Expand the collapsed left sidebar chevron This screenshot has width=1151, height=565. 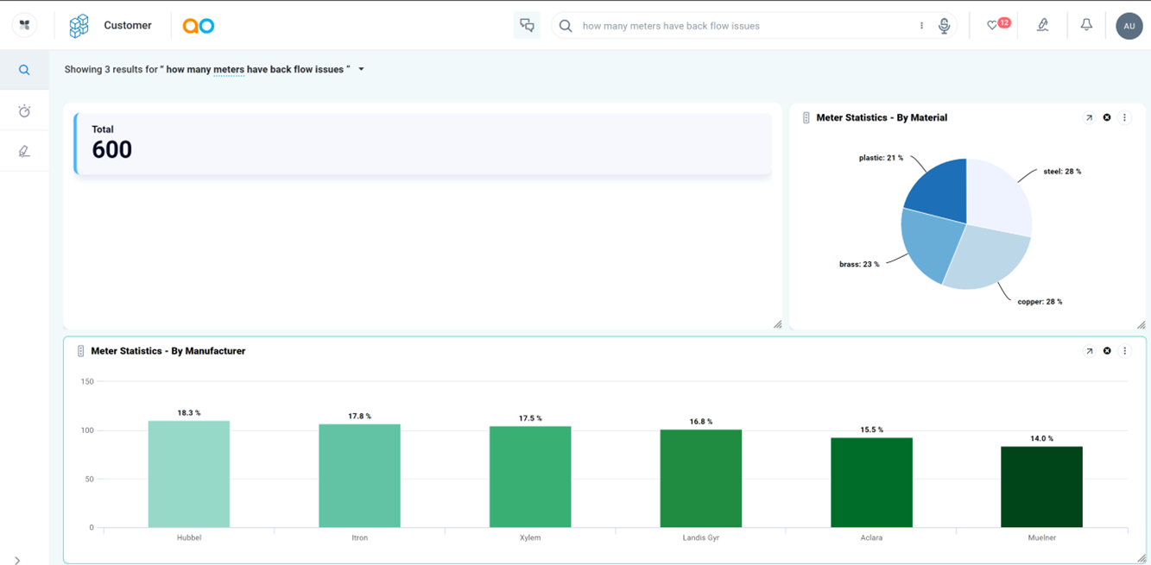[x=17, y=560]
